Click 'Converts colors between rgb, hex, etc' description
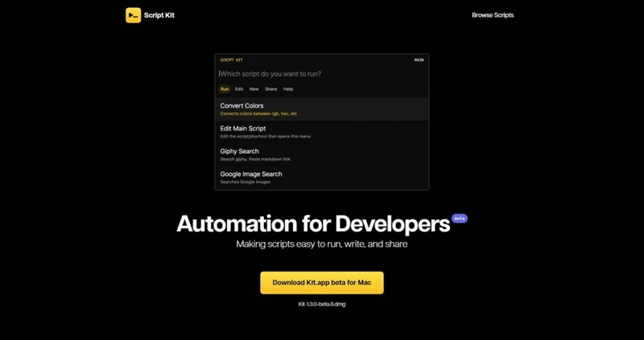Image resolution: width=644 pixels, height=340 pixels. point(258,113)
